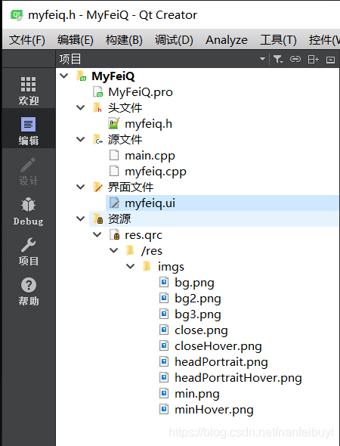Open the Welcome mode in the sidebar

29,91
